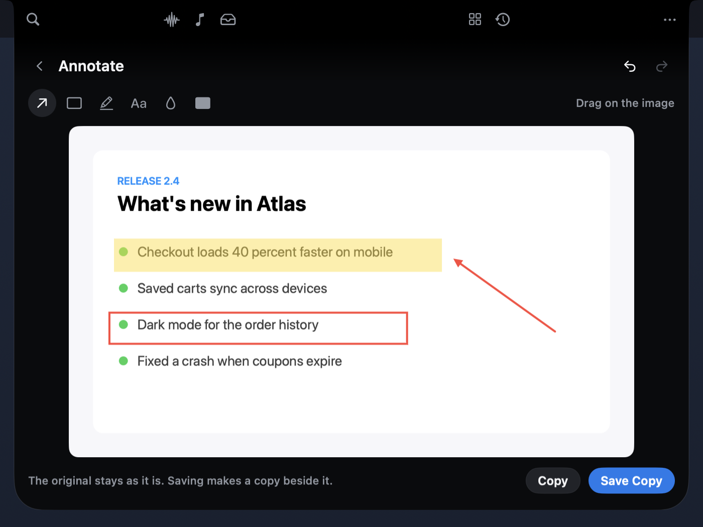Viewport: 703px width, 527px height.
Task: Select the Rectangle outline tool
Action: pyautogui.click(x=74, y=103)
